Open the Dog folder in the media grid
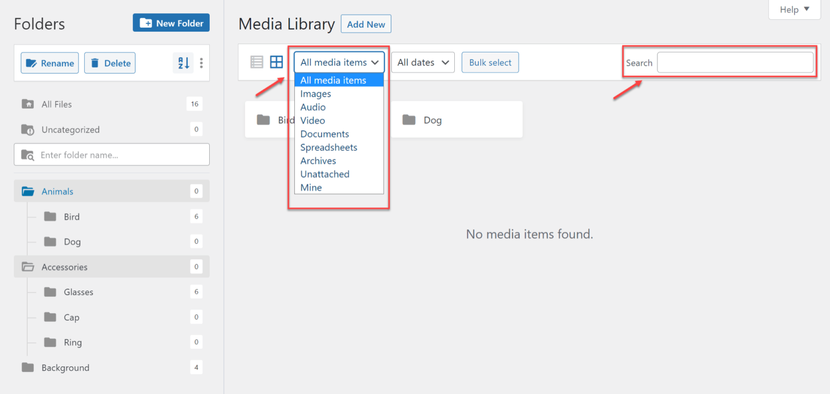830x394 pixels. coord(432,119)
